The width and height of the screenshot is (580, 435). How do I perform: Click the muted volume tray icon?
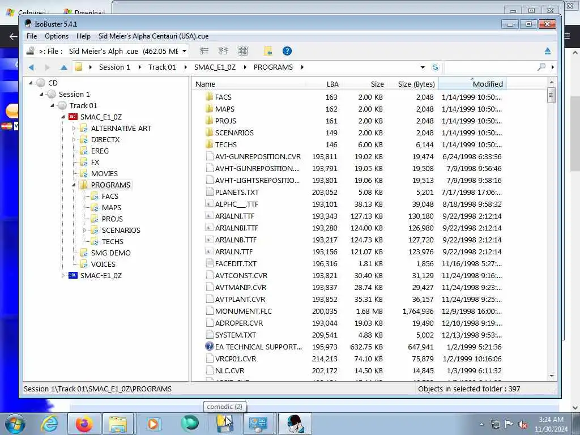coord(523,425)
